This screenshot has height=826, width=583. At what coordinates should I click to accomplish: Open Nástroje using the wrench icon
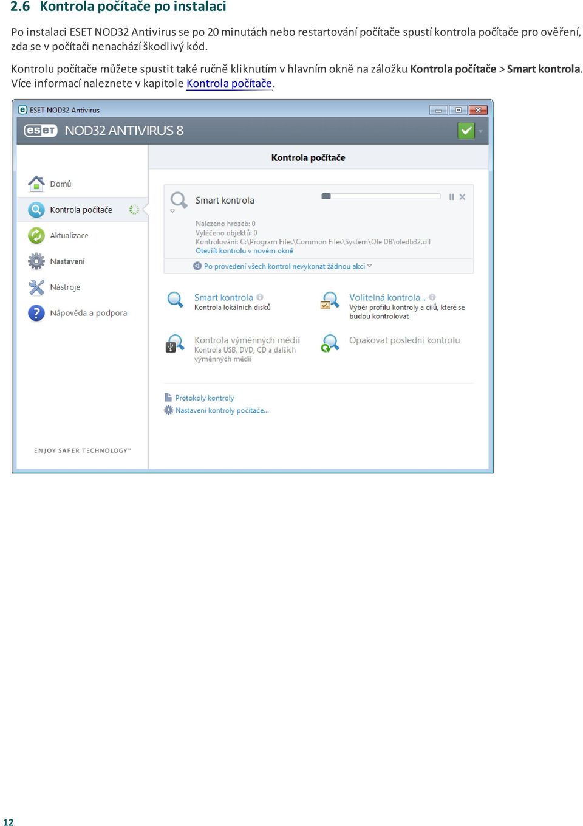[x=36, y=287]
